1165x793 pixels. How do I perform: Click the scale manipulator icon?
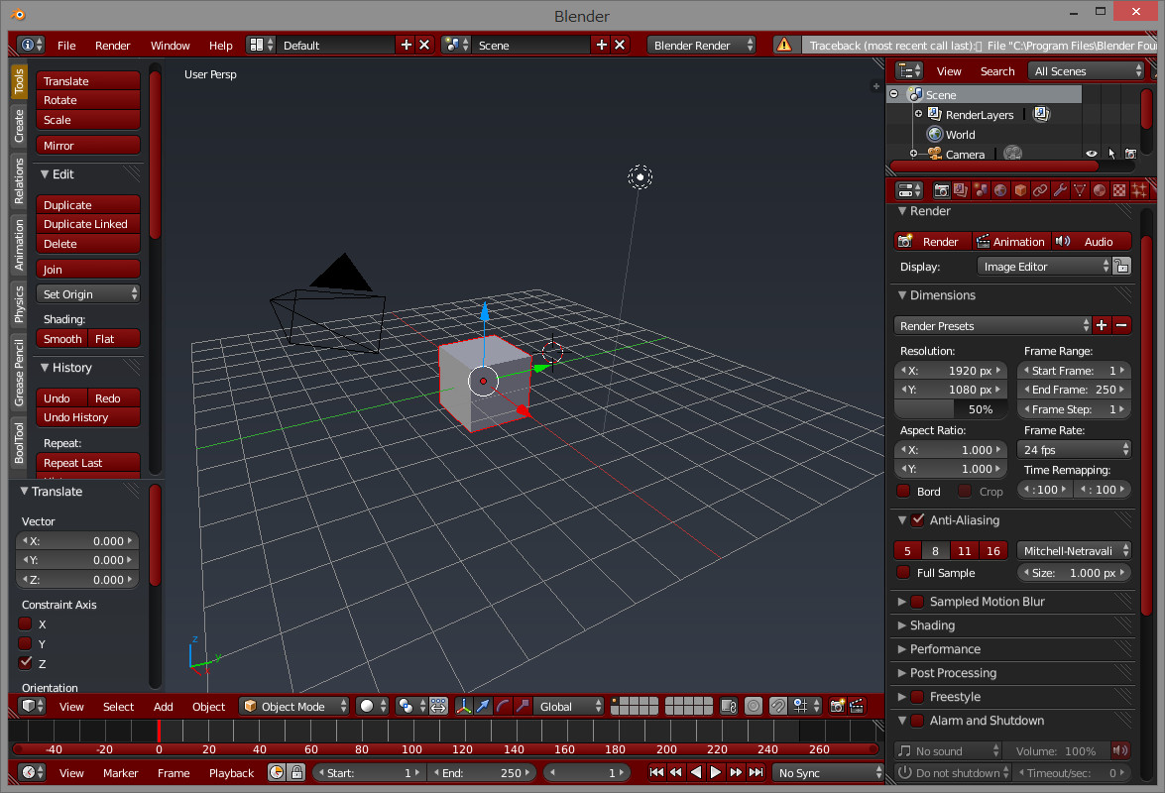point(523,706)
